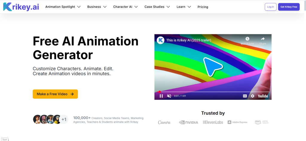Click the Krikey channel avatar on the video
This screenshot has width=306, height=141.
point(160,40)
